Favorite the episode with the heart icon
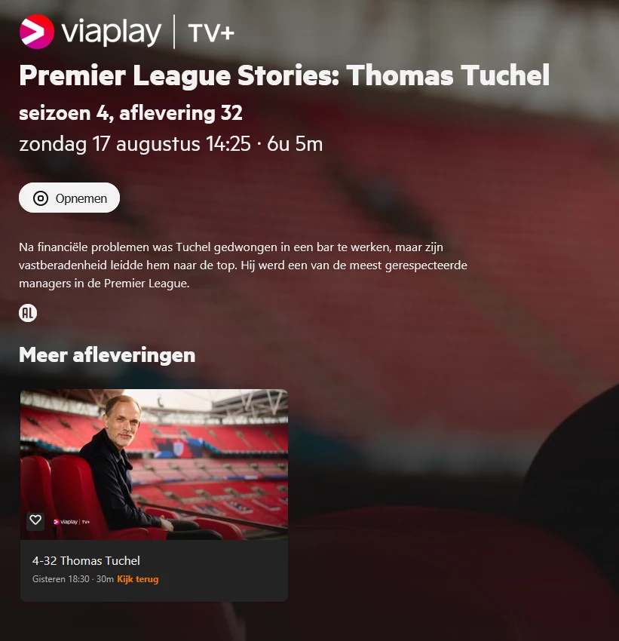The image size is (619, 641). (35, 521)
